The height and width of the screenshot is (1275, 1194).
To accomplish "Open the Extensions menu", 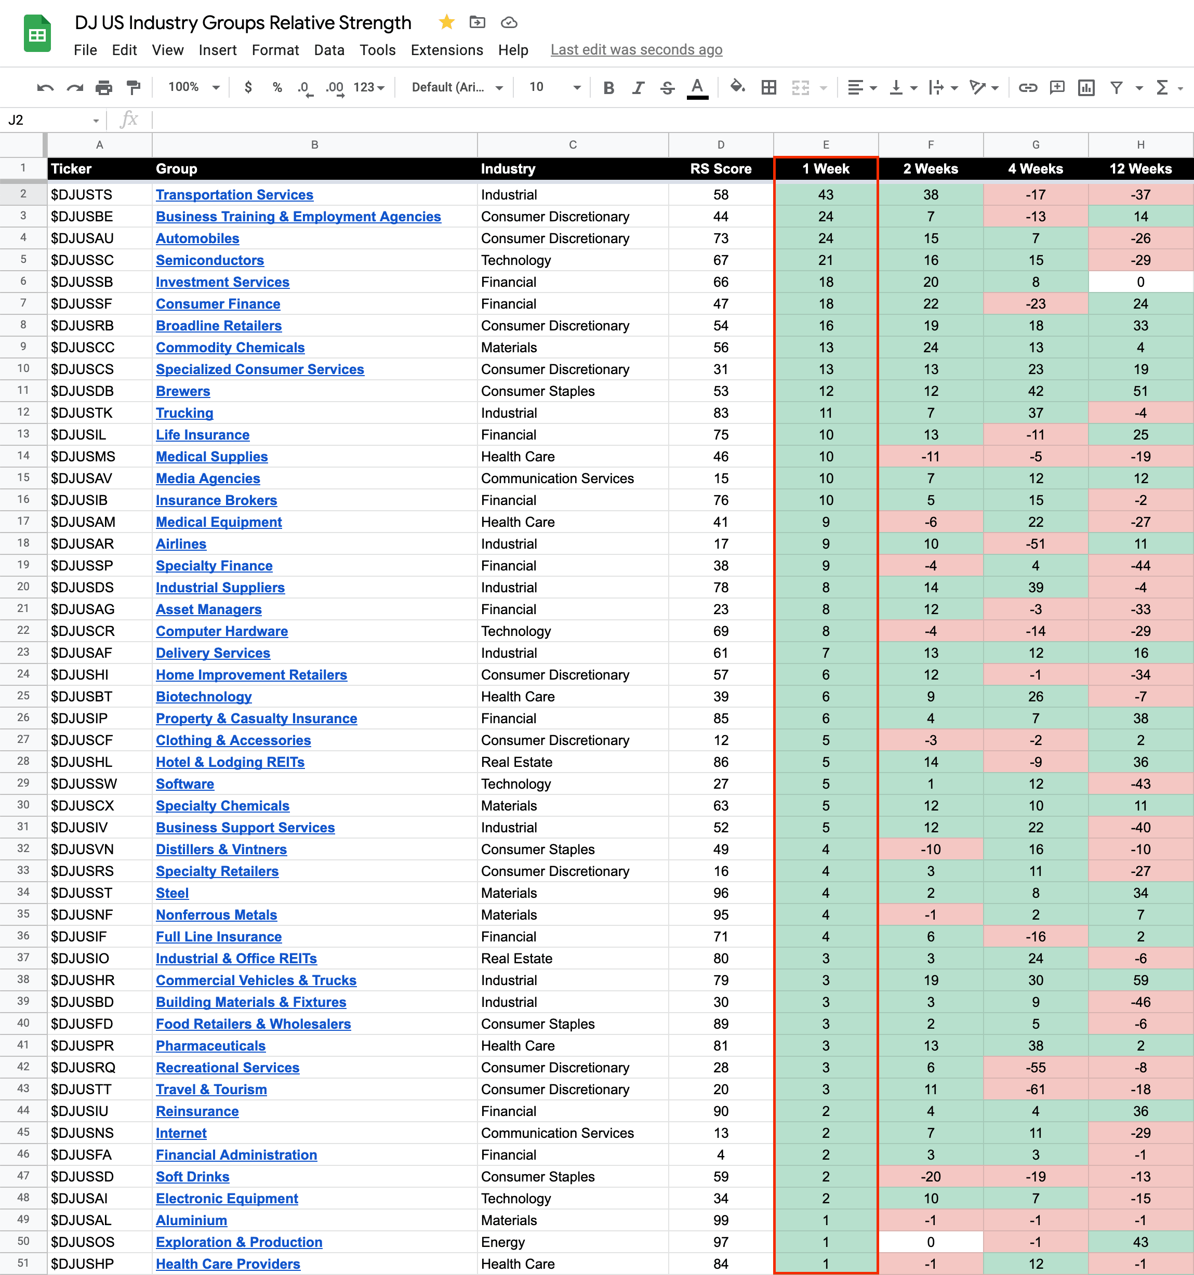I will tap(447, 50).
